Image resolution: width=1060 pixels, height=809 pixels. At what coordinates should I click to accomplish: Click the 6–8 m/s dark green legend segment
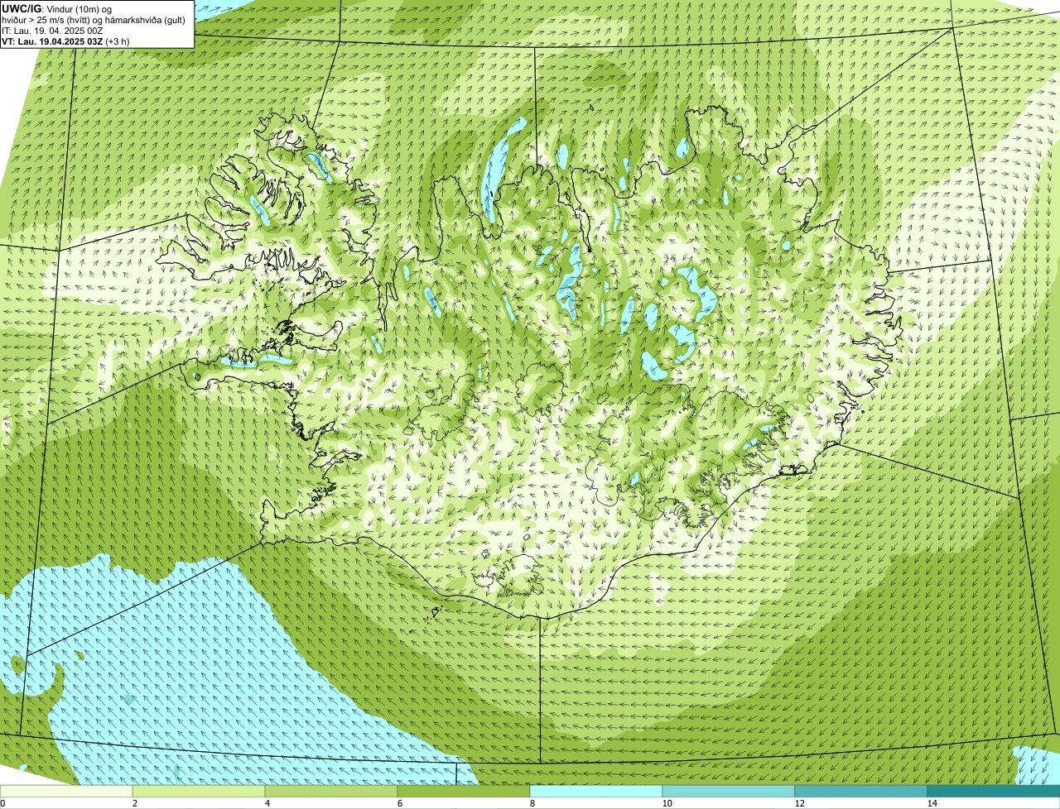click(464, 792)
